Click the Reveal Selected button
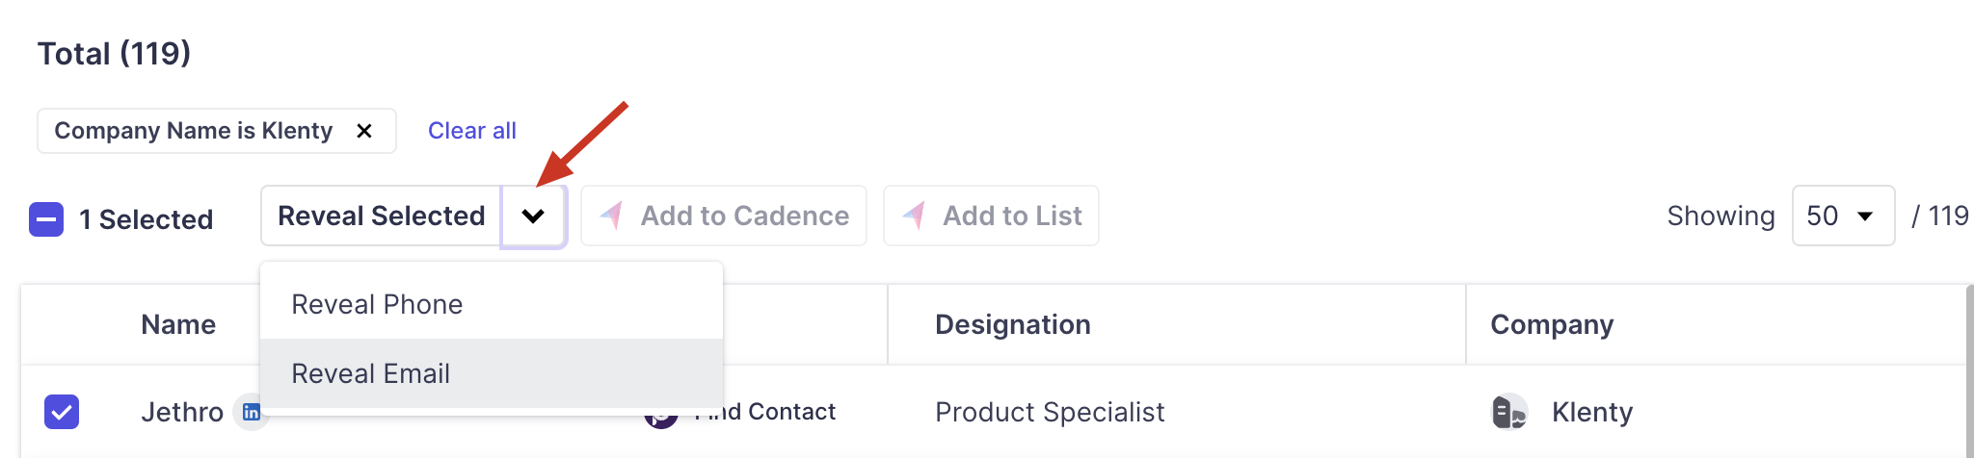The height and width of the screenshot is (458, 1974). coord(381,216)
